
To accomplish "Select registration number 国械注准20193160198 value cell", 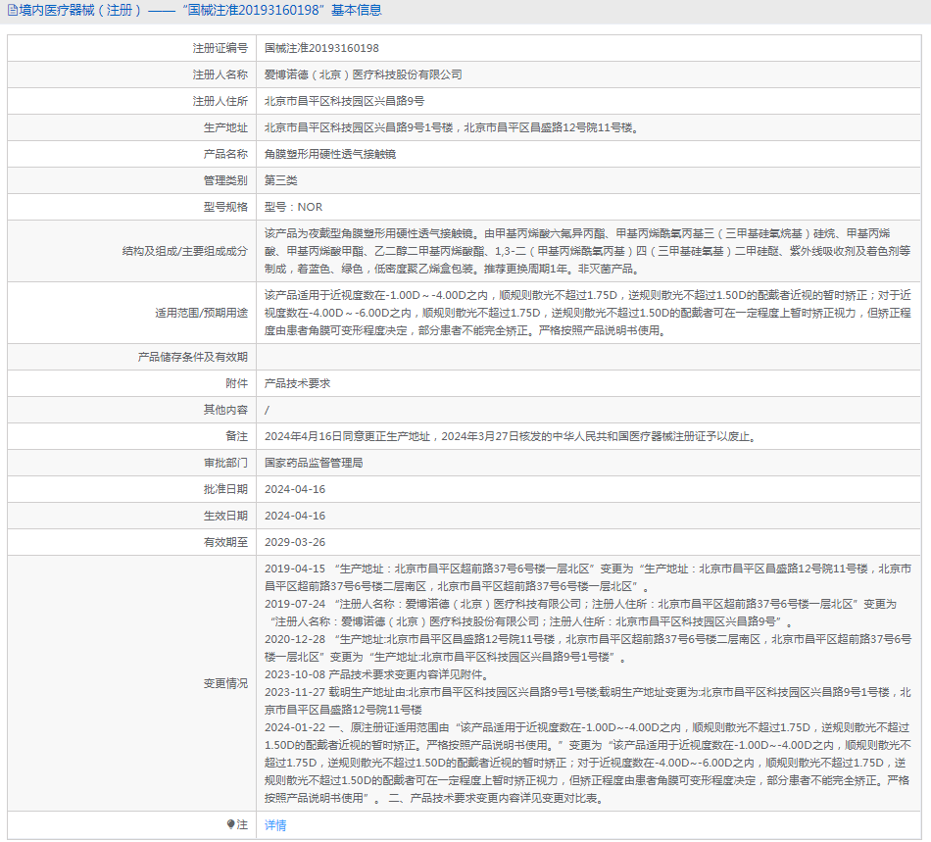I will 321,48.
